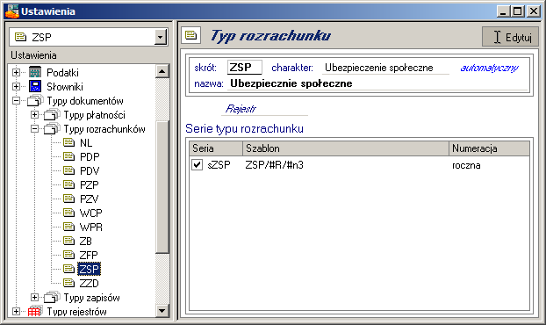
Task: Sort by the Szablon column header
Action: click(346, 148)
